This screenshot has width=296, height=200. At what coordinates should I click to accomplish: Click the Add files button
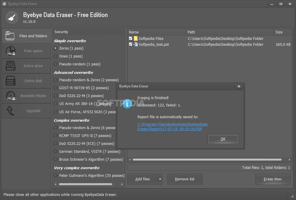(143, 179)
